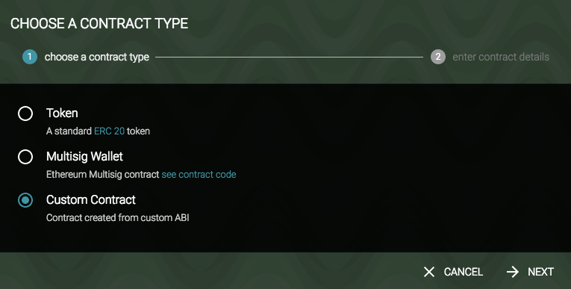Click 'Ethereum Multisig contract' description text

[103, 175]
